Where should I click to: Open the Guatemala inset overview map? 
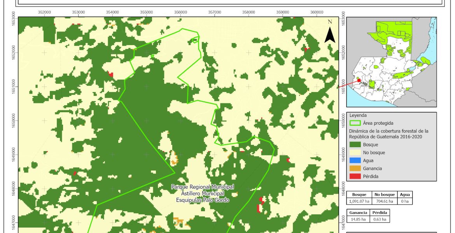pyautogui.click(x=391, y=62)
